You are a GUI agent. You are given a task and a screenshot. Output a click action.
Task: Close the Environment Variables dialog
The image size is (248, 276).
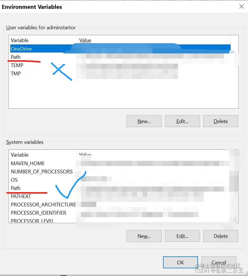[241, 7]
